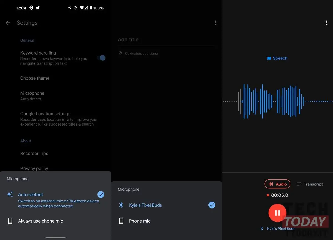
Task: Tap the Bluetooth icon under the pause button
Action: (x=262, y=229)
